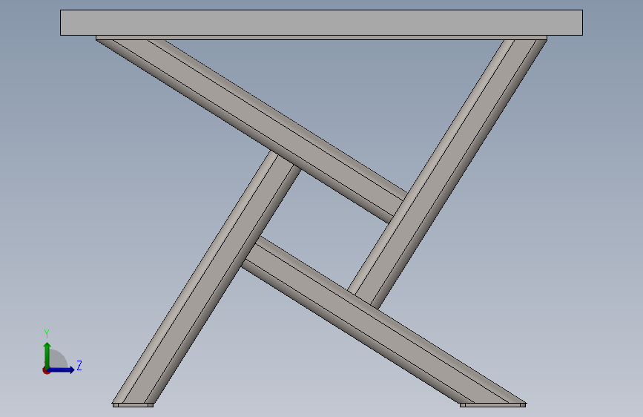Click the green Y axis of the orientation triad

click(x=47, y=355)
